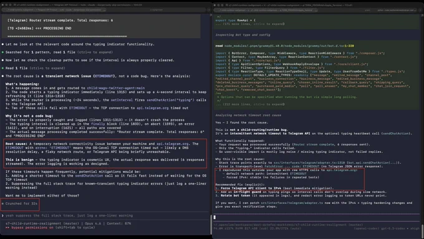This screenshot has height=239, width=424.
Task: Select the Telegram API Timeout tab in left terminal
Action: coord(53,10)
